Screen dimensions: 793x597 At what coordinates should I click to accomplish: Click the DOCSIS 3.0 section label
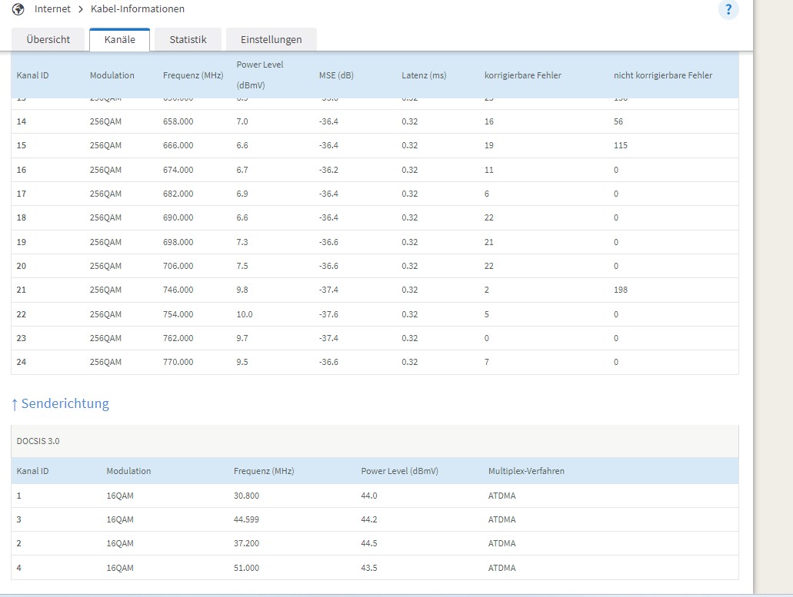[x=38, y=441]
